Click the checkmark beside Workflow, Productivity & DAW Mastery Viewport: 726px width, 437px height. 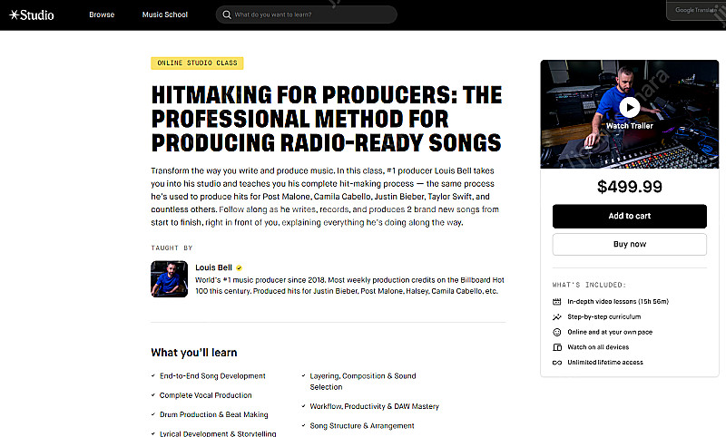303,406
